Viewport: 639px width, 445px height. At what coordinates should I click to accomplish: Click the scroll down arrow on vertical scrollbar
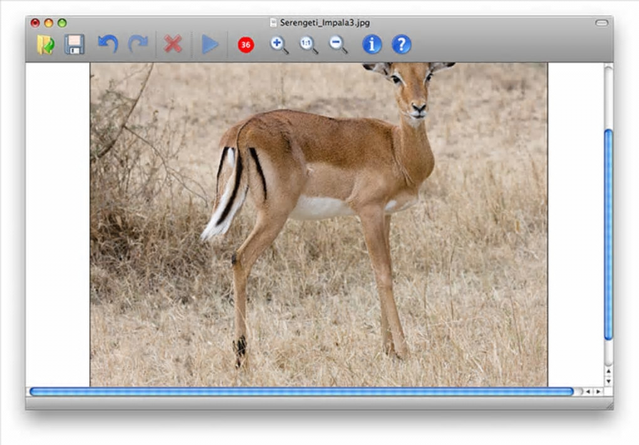608,382
